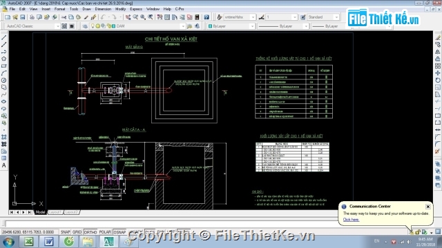Image resolution: width=442 pixels, height=248 pixels.
Task: Open the Format menu
Action: click(x=59, y=9)
